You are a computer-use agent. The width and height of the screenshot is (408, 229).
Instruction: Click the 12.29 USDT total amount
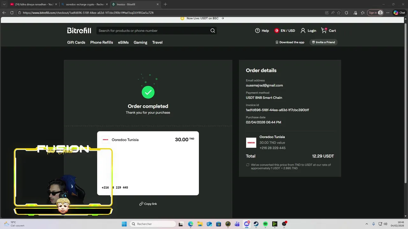(323, 156)
